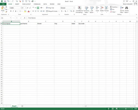
Task: Select cell B1 containing Last Name
Action: (28, 24)
